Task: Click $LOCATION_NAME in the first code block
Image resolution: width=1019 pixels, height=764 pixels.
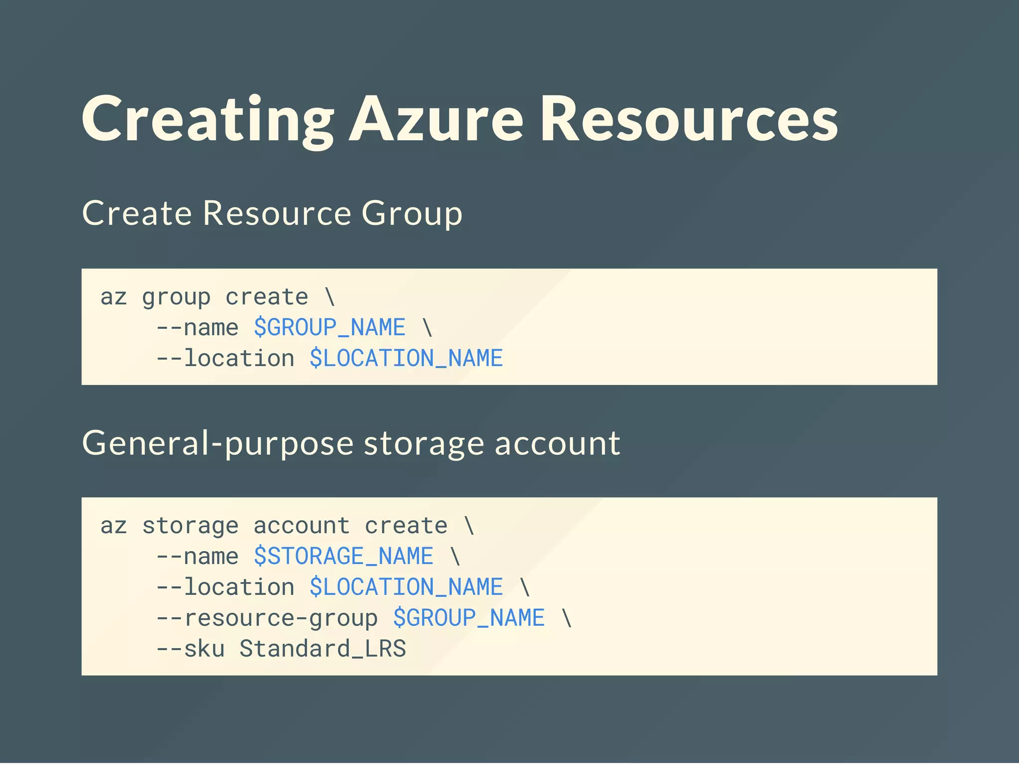Action: point(406,359)
